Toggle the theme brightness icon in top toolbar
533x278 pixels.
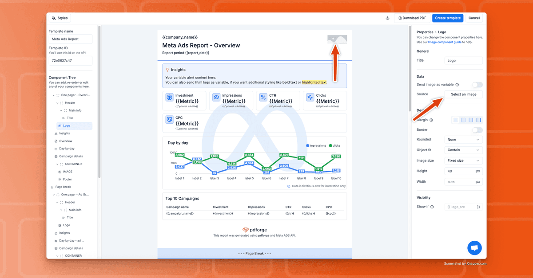pos(387,18)
